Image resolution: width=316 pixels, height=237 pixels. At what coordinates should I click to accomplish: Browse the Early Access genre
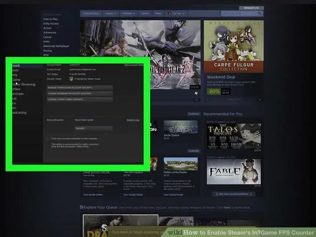click(51, 23)
